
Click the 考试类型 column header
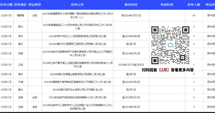(35, 5)
